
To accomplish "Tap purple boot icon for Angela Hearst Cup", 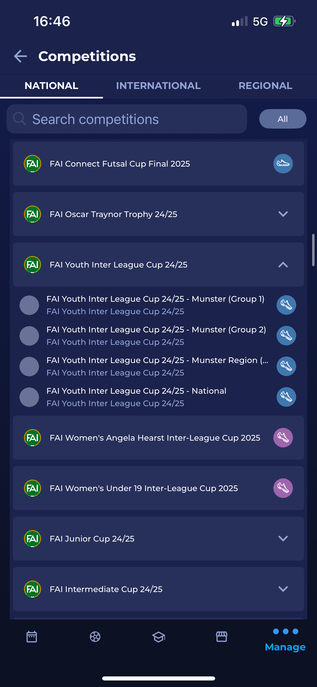I will tap(283, 438).
